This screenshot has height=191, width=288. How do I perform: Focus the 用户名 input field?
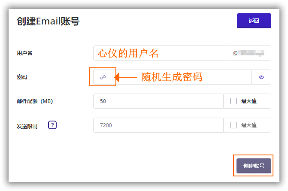(x=159, y=53)
